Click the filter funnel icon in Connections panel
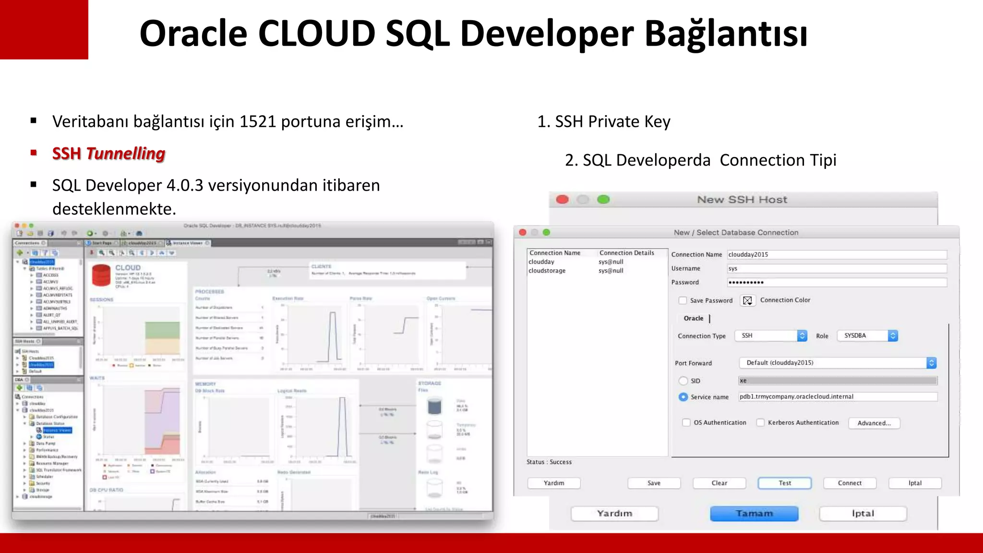 pyautogui.click(x=45, y=252)
